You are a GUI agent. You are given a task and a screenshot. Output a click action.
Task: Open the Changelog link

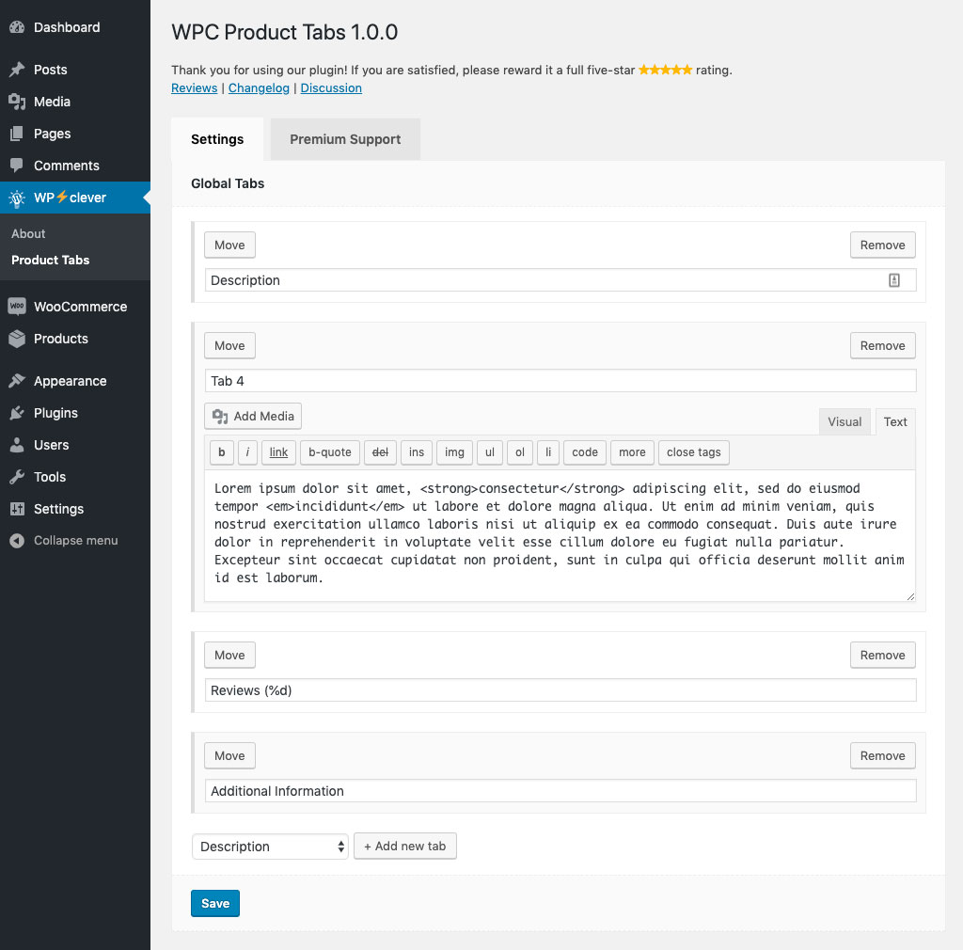(x=259, y=87)
